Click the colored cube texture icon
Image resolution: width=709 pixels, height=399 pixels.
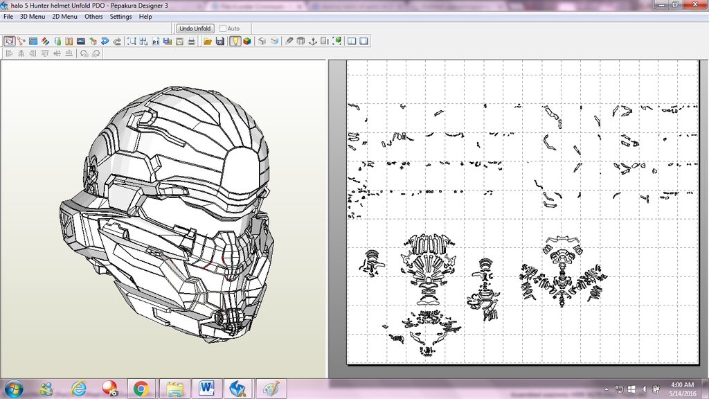click(246, 42)
